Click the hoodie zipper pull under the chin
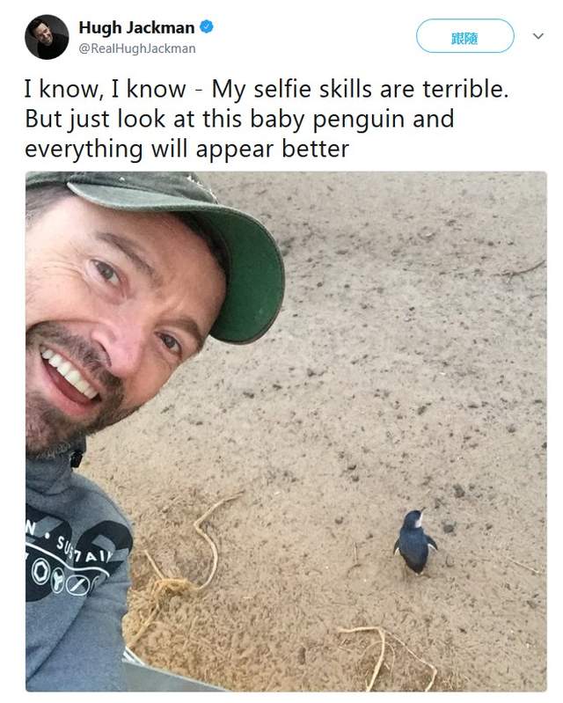This screenshot has width=563, height=703. tap(77, 458)
